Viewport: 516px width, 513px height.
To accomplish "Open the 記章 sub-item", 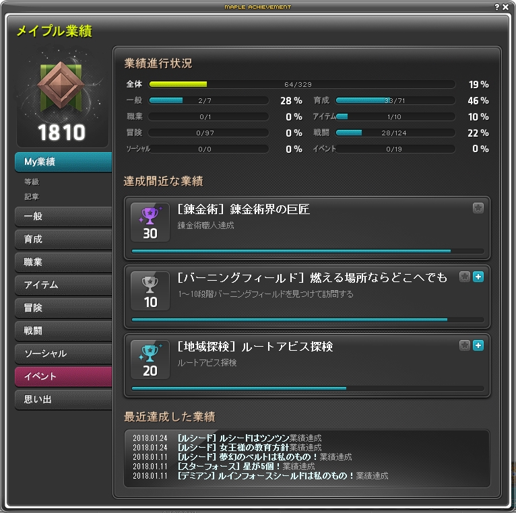I will [x=32, y=197].
